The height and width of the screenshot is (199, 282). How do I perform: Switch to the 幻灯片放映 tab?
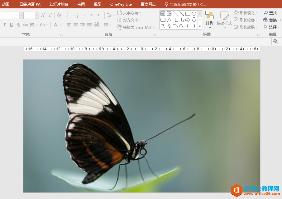[x=59, y=4]
